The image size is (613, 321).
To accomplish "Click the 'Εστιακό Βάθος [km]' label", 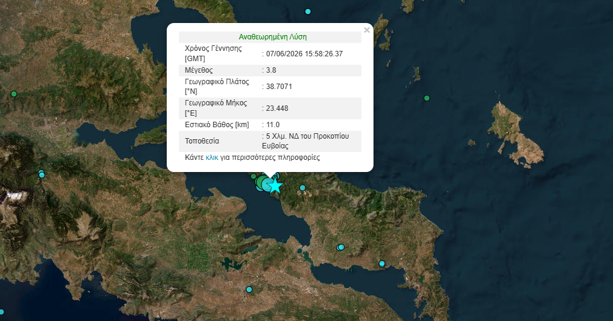I will coord(216,125).
